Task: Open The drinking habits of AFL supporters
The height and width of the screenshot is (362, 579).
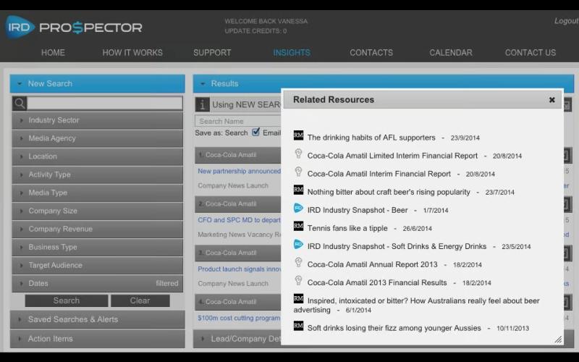Action: pyautogui.click(x=371, y=138)
